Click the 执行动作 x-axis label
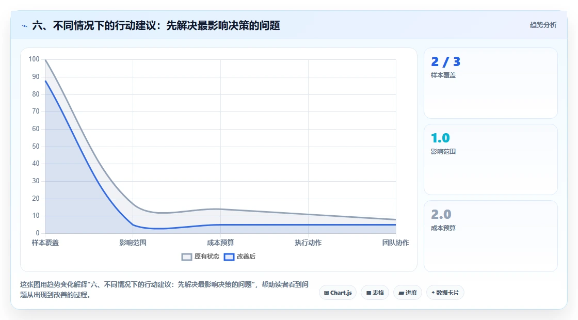This screenshot has height=320, width=578. (308, 243)
